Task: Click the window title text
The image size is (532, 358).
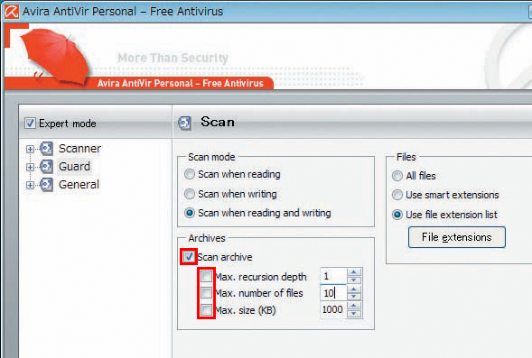Action: tap(123, 12)
